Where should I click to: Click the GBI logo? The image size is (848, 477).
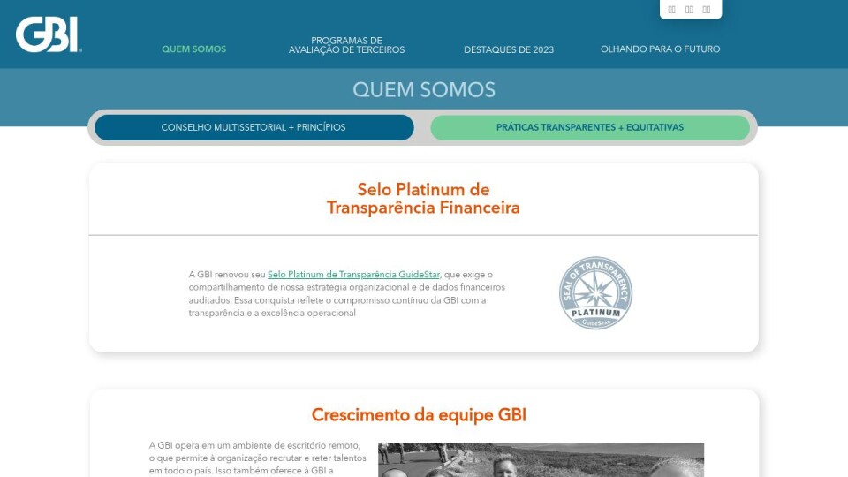[x=49, y=34]
